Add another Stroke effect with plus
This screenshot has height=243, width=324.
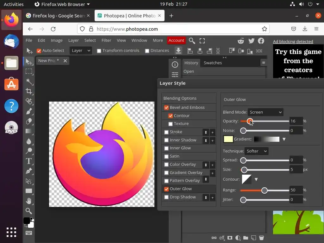[x=212, y=133]
